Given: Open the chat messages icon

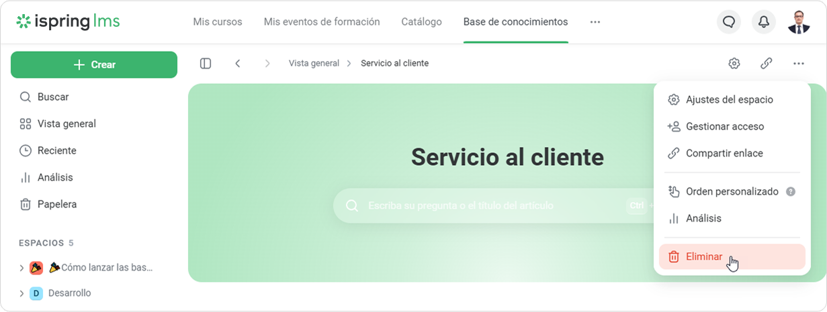Looking at the screenshot, I should [x=729, y=22].
